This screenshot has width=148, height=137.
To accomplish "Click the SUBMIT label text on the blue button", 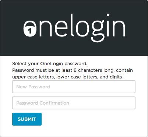I will [x=27, y=119].
